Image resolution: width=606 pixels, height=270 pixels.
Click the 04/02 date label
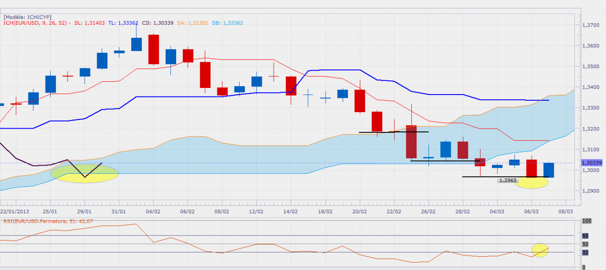coord(153,211)
